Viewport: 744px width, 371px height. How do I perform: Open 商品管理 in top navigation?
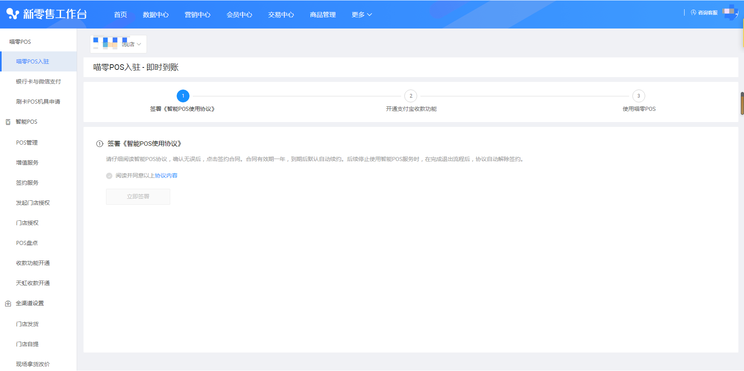click(323, 15)
